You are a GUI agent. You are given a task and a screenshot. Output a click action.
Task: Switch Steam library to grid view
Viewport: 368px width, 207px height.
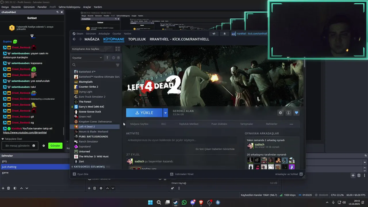[118, 49]
